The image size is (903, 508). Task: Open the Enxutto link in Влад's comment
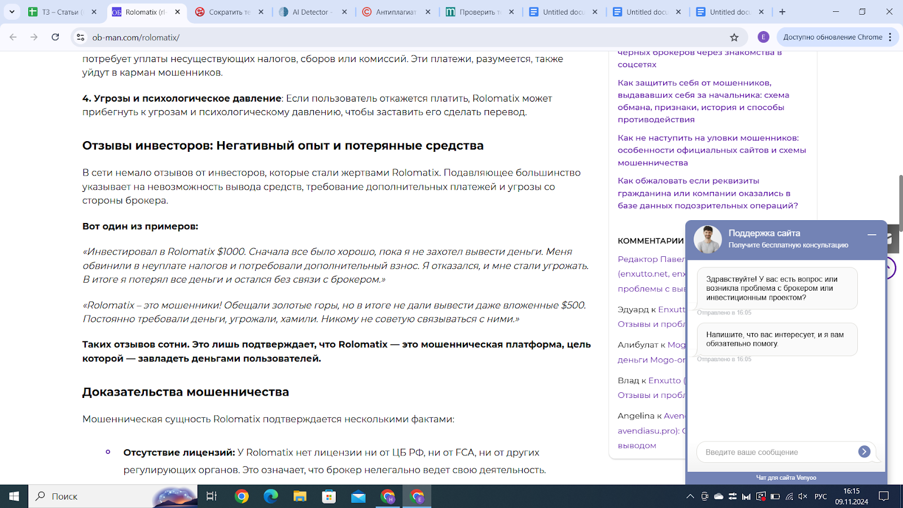(665, 380)
